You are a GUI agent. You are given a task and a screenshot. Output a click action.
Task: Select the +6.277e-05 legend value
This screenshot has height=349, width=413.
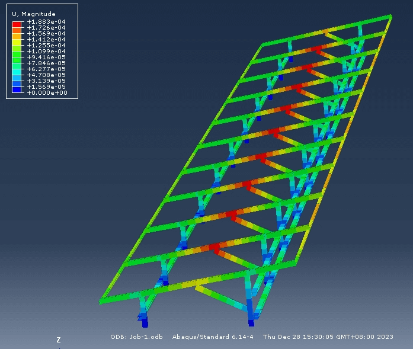point(46,69)
